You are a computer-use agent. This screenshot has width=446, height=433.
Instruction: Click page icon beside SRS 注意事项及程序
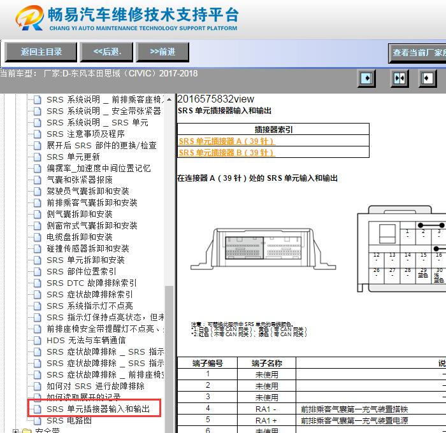(x=37, y=134)
